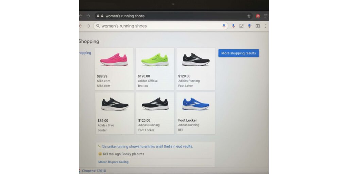Open the blue running shoe image
This screenshot has height=174, width=348.
[x=195, y=104]
